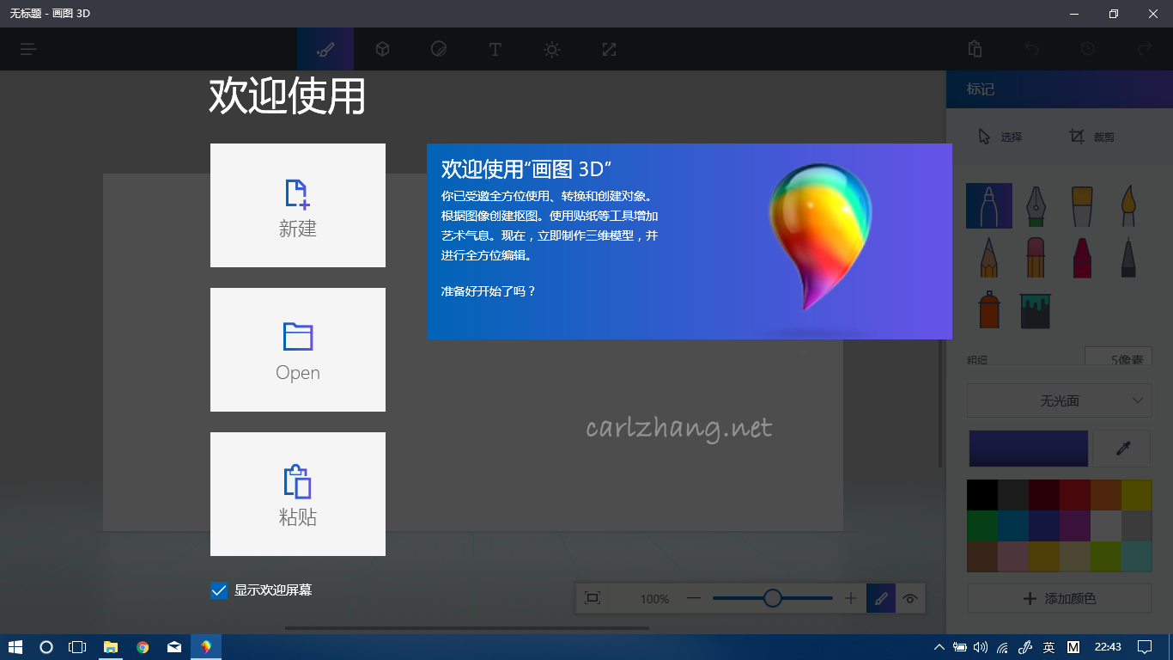Open the Canvas settings
The height and width of the screenshot is (660, 1173).
608,49
